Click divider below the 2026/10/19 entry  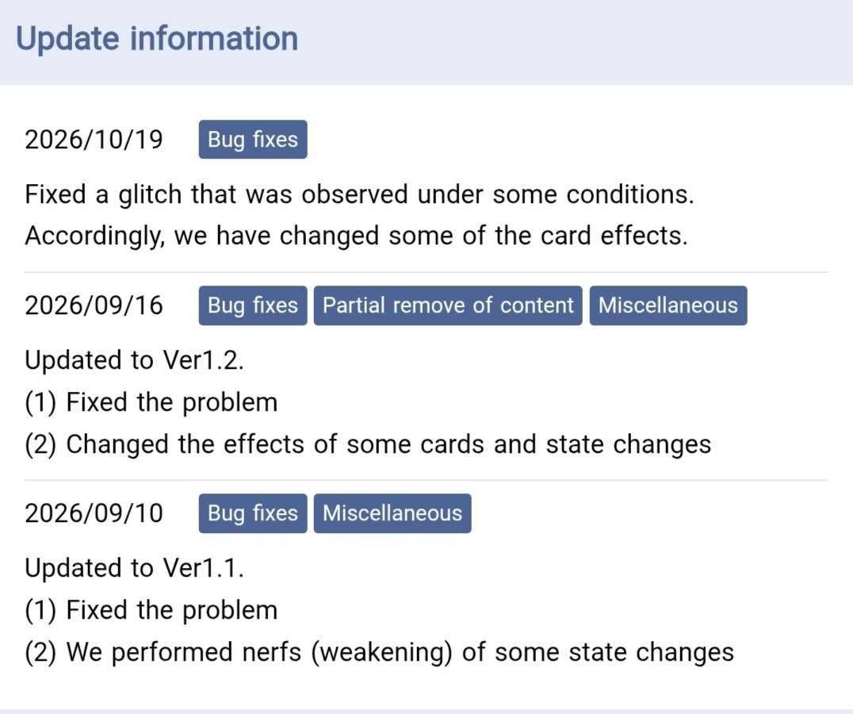[x=426, y=272]
